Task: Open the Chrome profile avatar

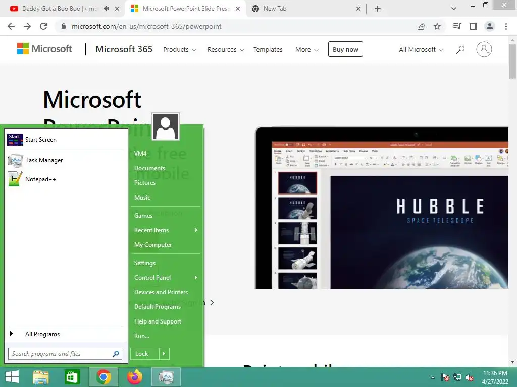Action: [x=490, y=26]
